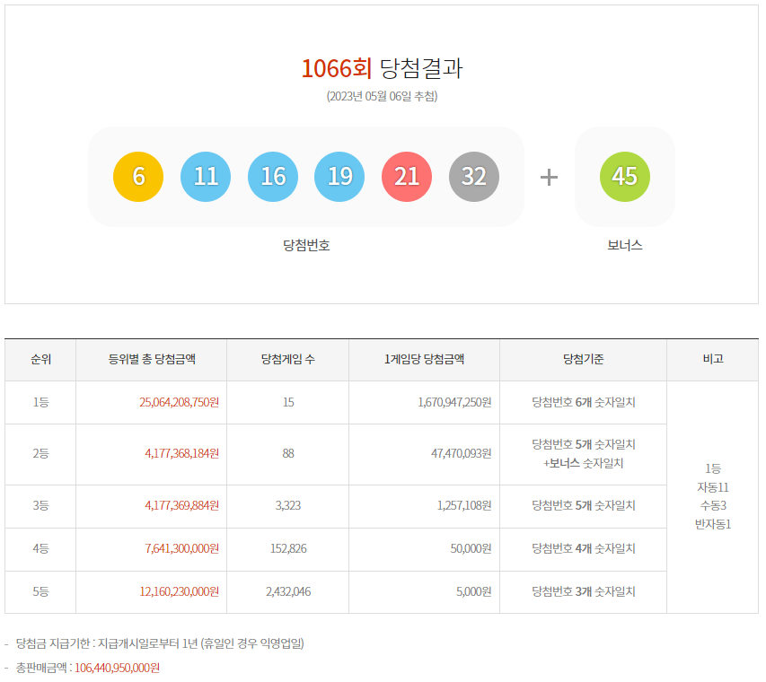The height and width of the screenshot is (682, 766).
Task: Click criteria 당첨번호 4개 숫자일치
Action: 584,548
